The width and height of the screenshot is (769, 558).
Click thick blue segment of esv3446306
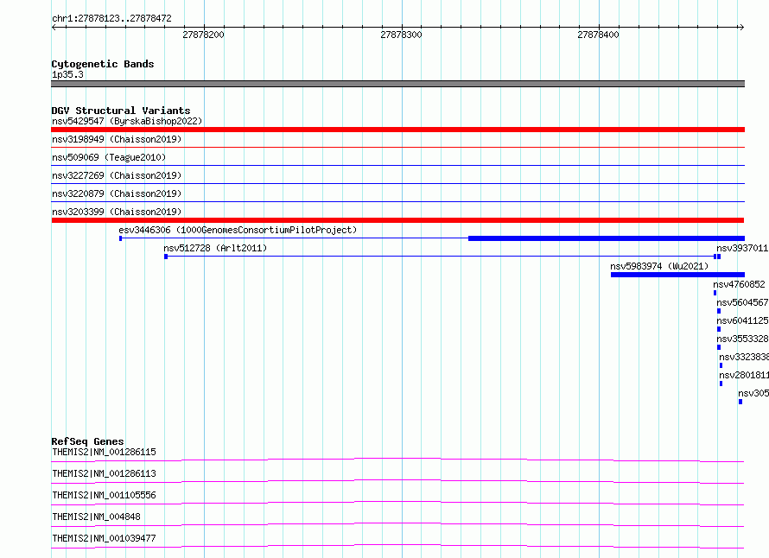(x=607, y=238)
